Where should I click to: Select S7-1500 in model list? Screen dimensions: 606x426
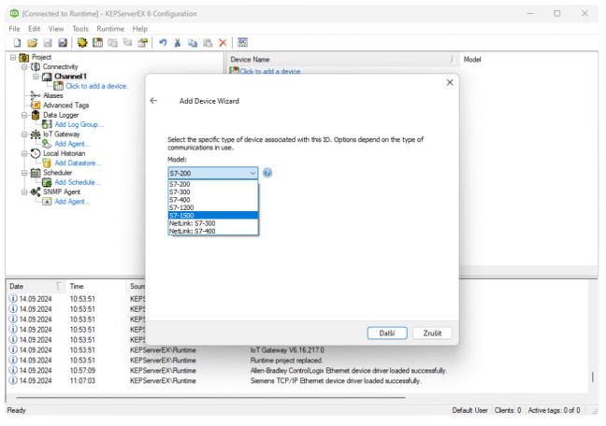(x=213, y=216)
